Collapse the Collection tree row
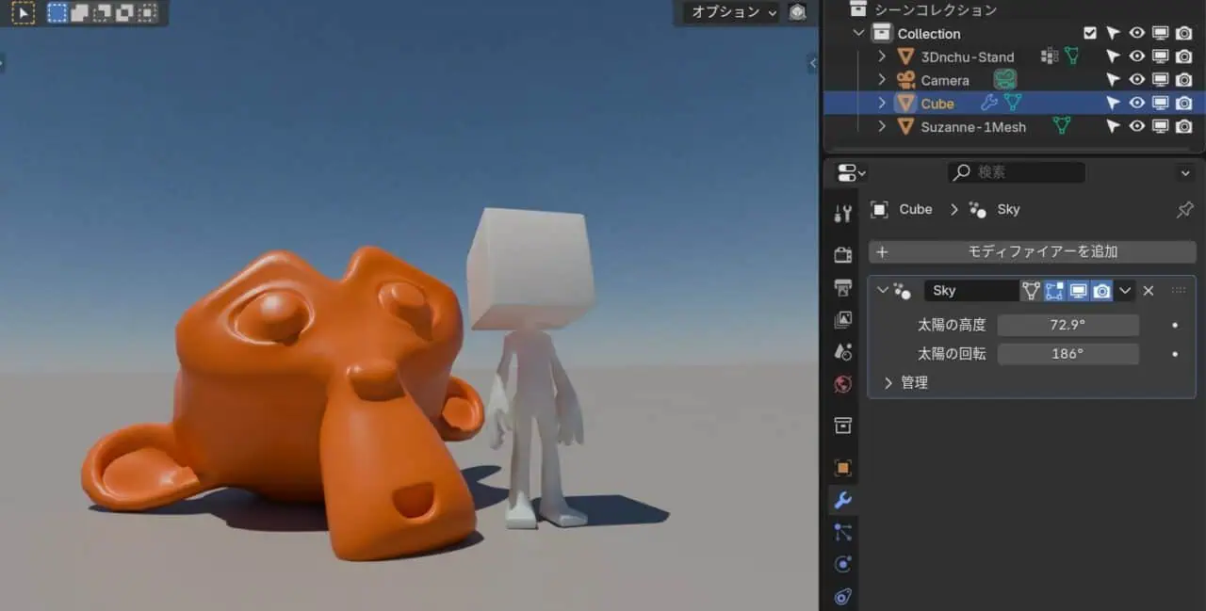1206x611 pixels. [858, 33]
